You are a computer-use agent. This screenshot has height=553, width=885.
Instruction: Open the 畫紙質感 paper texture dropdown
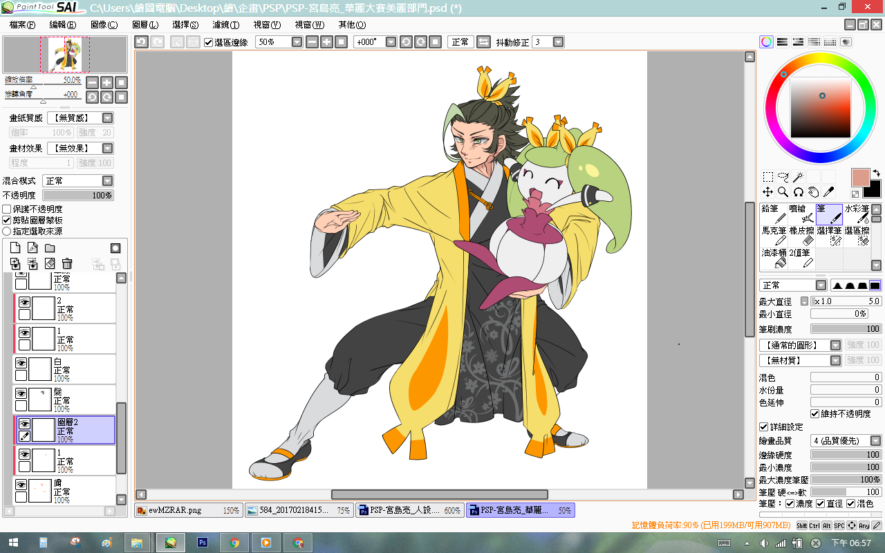[107, 118]
